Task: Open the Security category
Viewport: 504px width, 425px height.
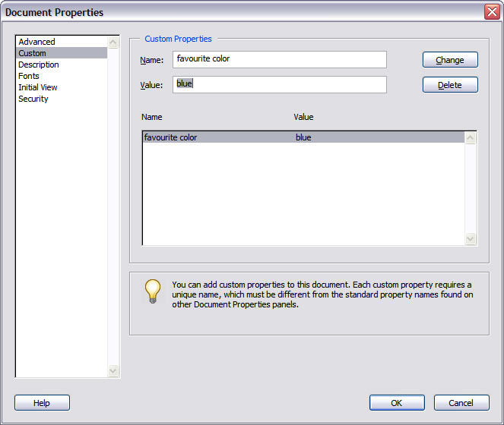Action: pyautogui.click(x=33, y=99)
